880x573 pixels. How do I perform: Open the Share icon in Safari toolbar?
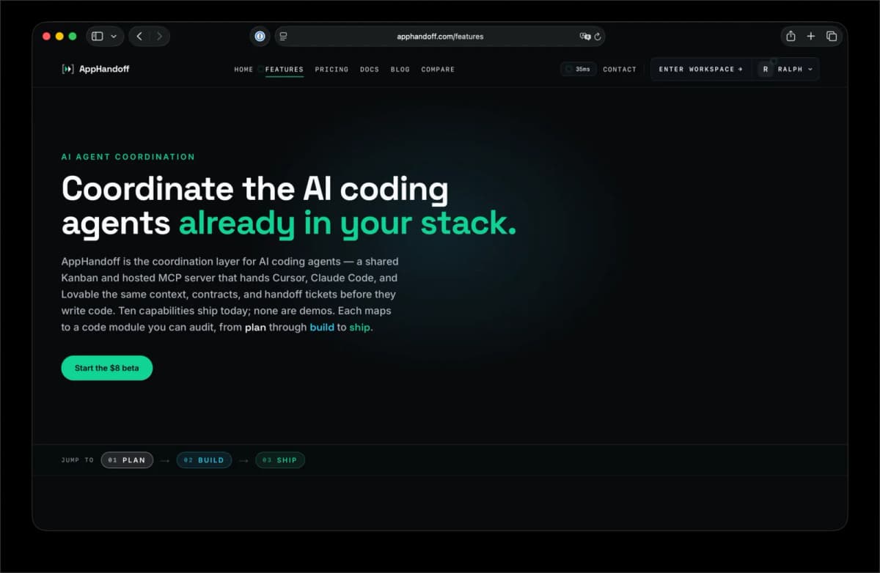pyautogui.click(x=791, y=36)
